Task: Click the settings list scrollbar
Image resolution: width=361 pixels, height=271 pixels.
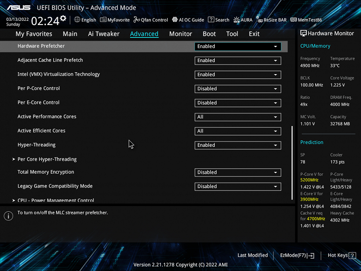Action: tap(292, 163)
